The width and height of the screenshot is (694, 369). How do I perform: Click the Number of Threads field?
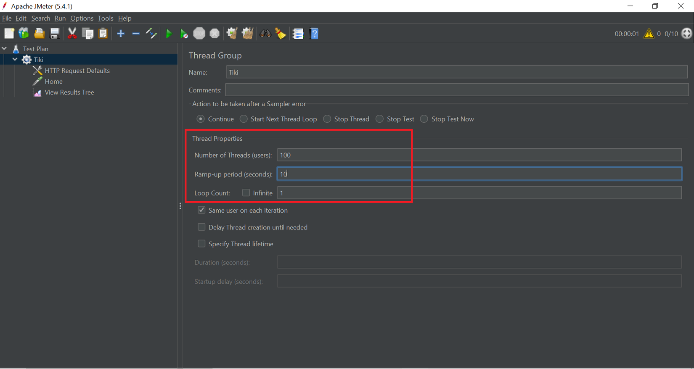click(479, 155)
